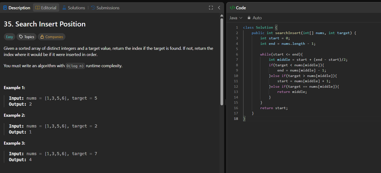Screen dimensions: 381x173
Task: Click the else if(target == nums[middle]) line
Action: point(304,87)
